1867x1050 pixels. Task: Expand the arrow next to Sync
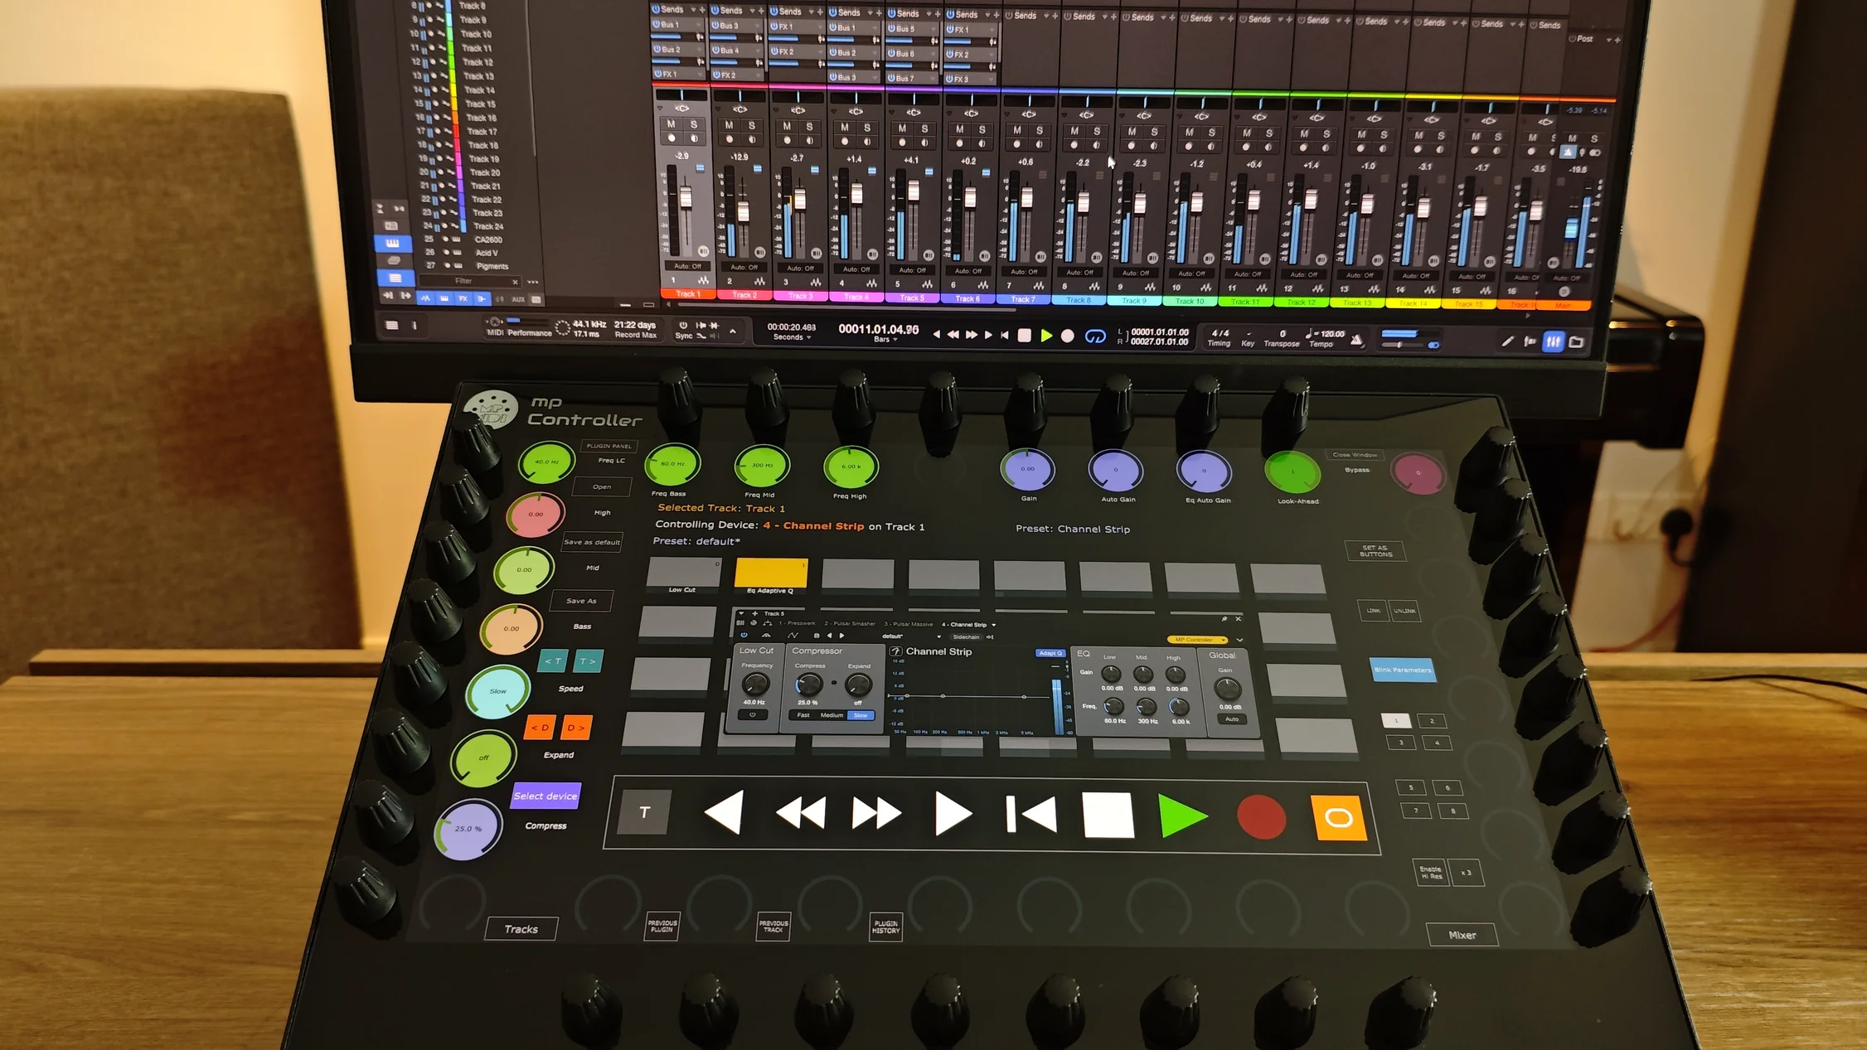pos(733,331)
